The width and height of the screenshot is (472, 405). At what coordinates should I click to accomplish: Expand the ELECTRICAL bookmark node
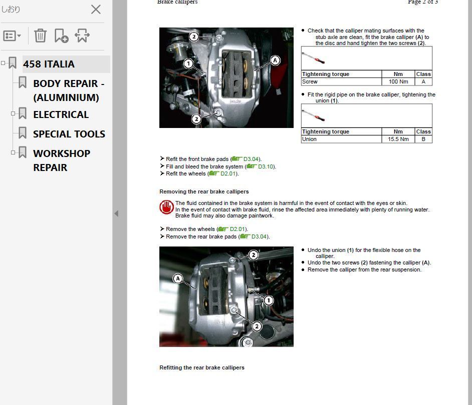pyautogui.click(x=13, y=113)
